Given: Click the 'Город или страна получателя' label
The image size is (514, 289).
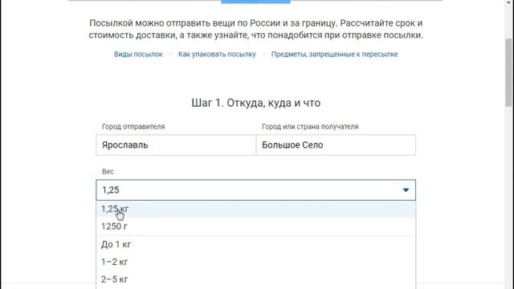Looking at the screenshot, I should [x=310, y=127].
